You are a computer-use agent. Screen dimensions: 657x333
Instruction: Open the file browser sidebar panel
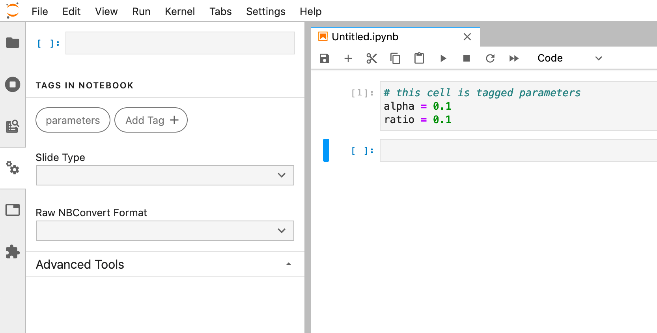pyautogui.click(x=13, y=43)
